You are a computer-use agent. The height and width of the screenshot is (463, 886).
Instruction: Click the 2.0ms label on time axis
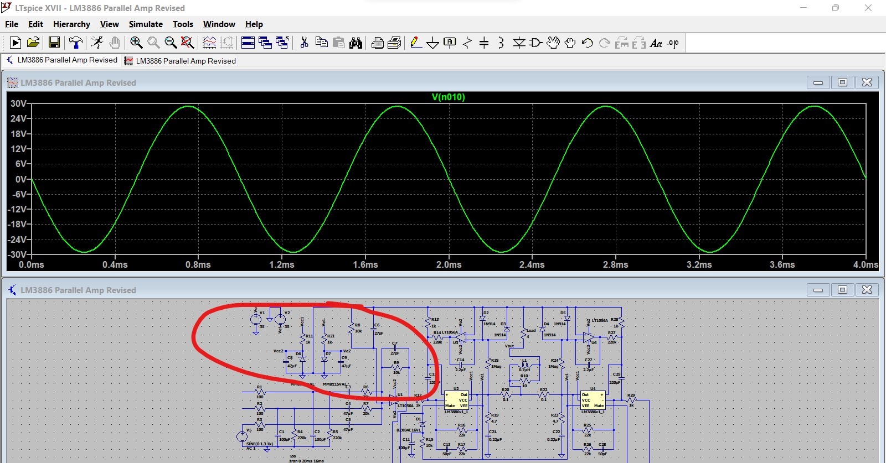tap(449, 264)
